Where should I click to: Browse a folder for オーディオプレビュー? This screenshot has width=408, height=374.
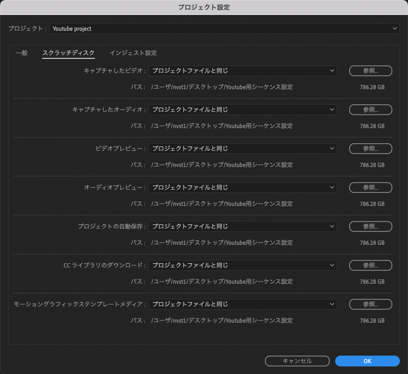click(371, 188)
